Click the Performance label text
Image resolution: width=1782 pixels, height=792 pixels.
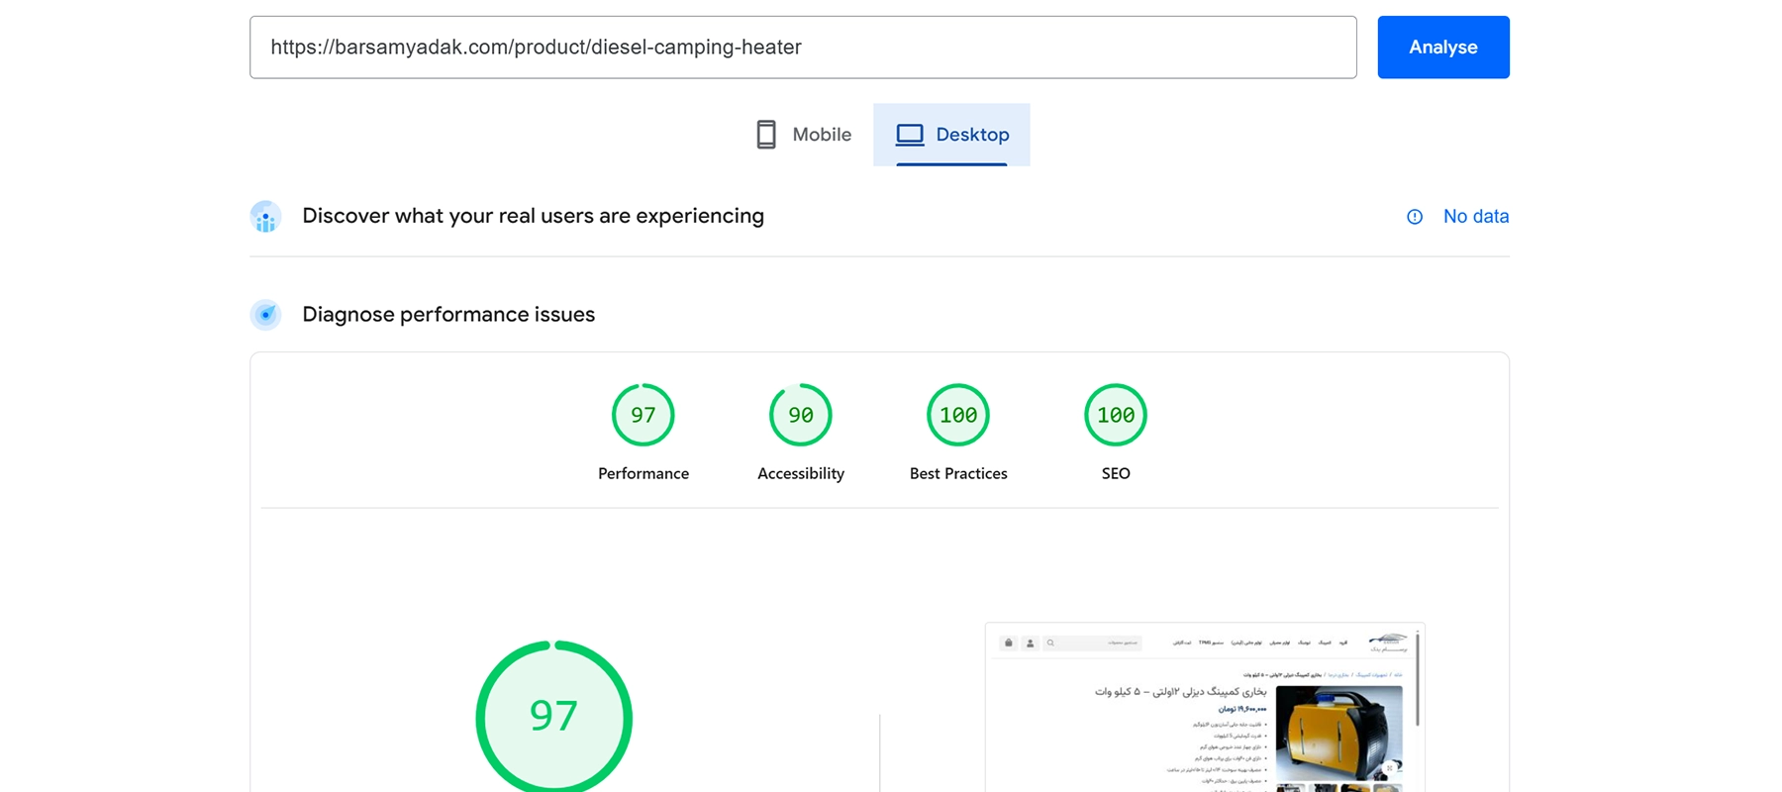coord(643,473)
